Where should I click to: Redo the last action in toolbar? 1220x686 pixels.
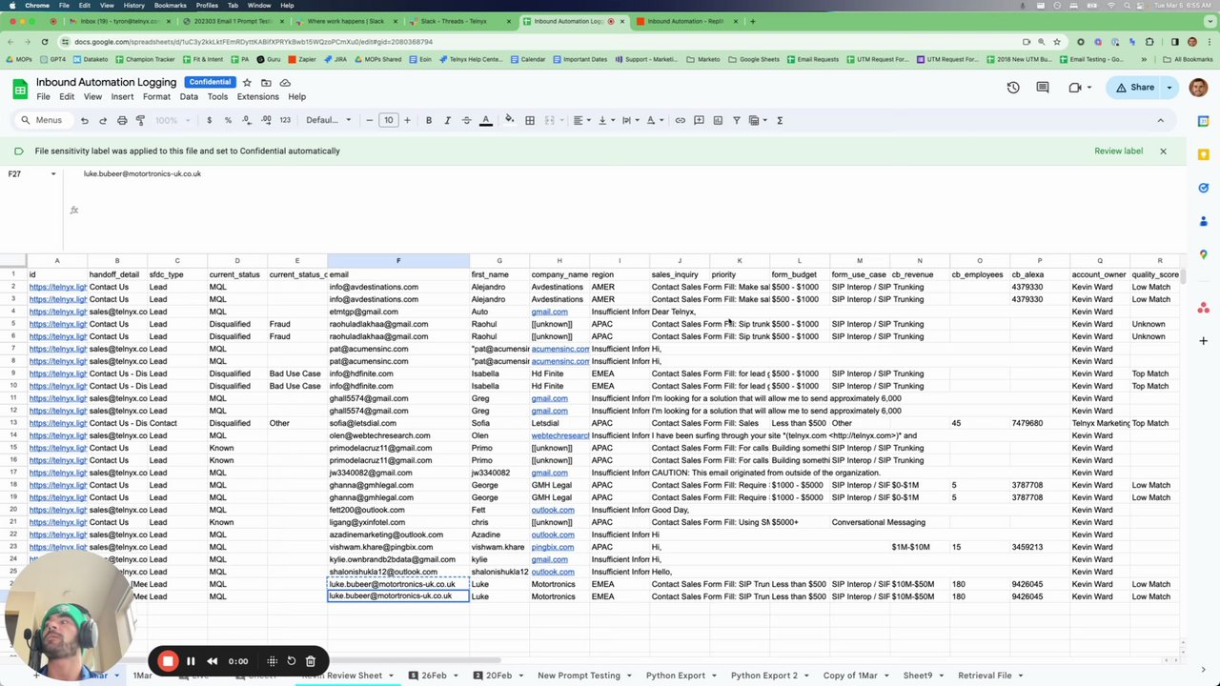tap(103, 120)
